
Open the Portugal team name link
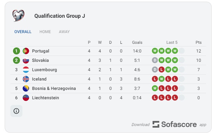coord(40,51)
